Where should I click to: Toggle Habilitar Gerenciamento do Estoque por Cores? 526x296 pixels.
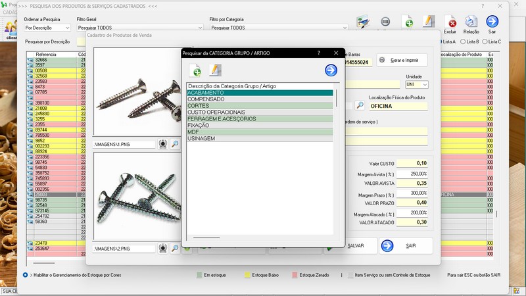(x=26, y=275)
